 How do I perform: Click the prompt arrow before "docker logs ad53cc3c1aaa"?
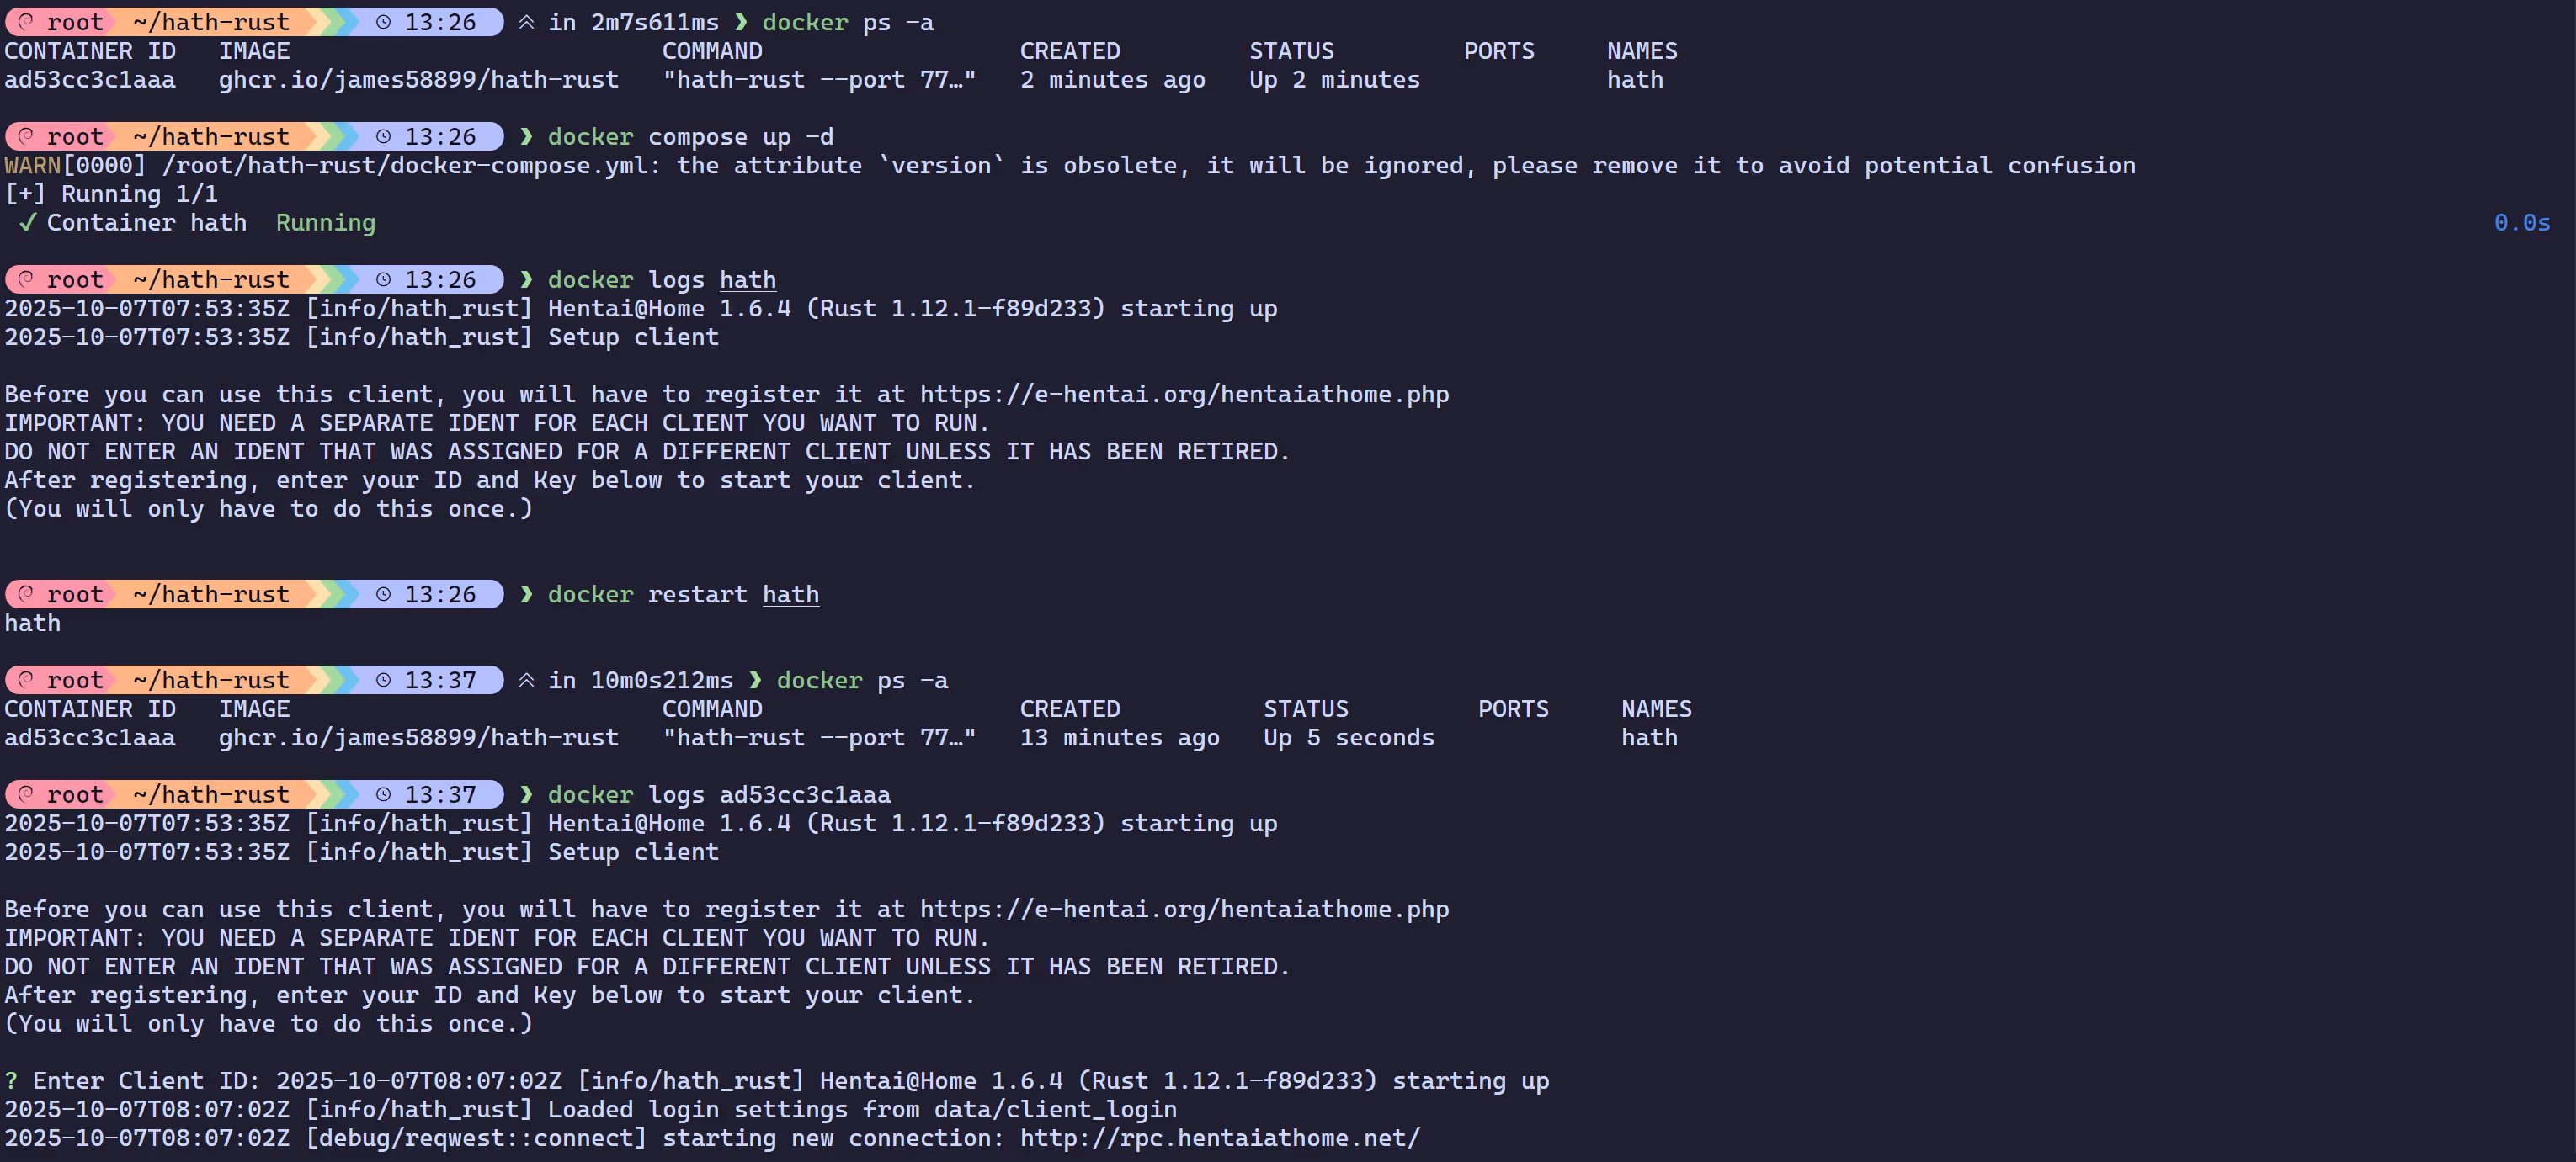click(x=526, y=794)
